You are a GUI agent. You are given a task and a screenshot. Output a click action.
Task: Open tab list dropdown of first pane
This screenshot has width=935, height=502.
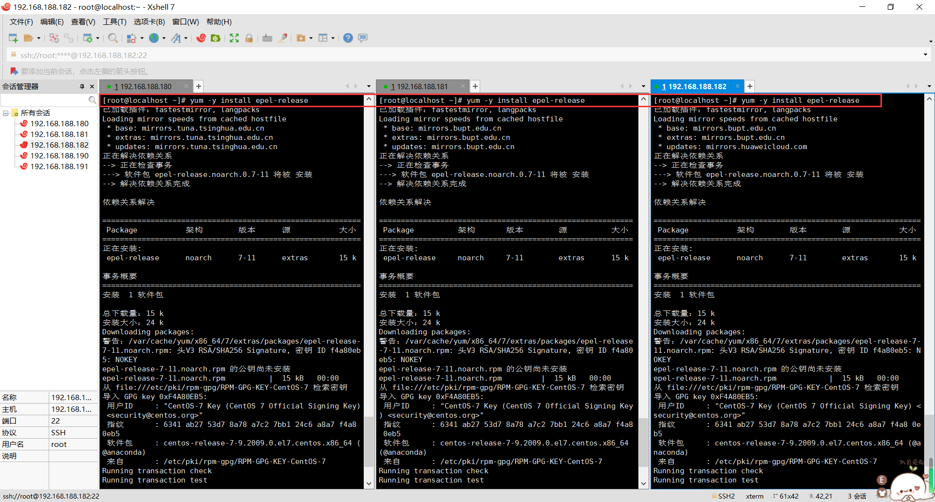[x=369, y=86]
